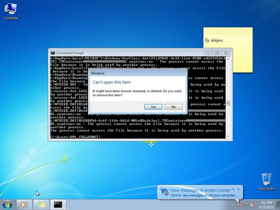Minimize the Command Prompt window
Screen dimensions: 280x210
click(x=208, y=53)
